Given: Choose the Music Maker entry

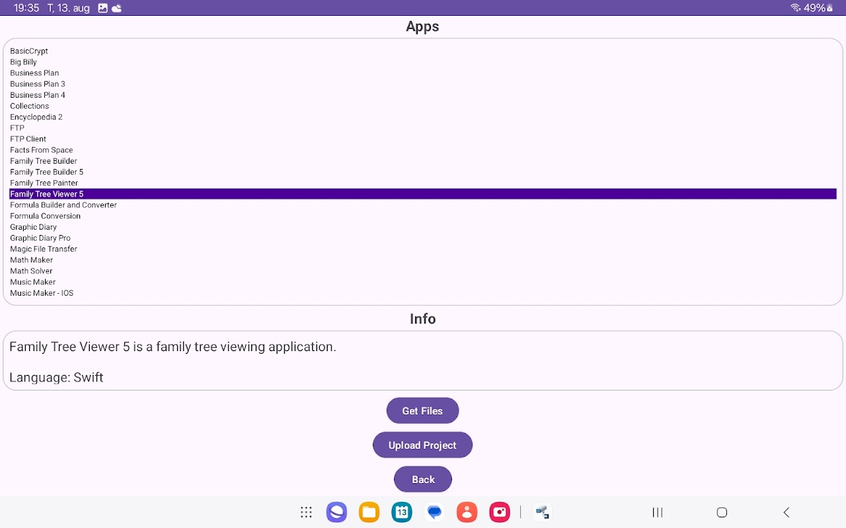Looking at the screenshot, I should click(x=423, y=282).
